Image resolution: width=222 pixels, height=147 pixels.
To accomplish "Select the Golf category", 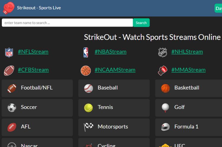I will click(189, 108).
